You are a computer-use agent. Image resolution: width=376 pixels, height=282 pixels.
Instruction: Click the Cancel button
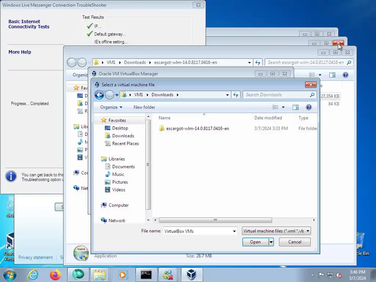click(x=295, y=242)
